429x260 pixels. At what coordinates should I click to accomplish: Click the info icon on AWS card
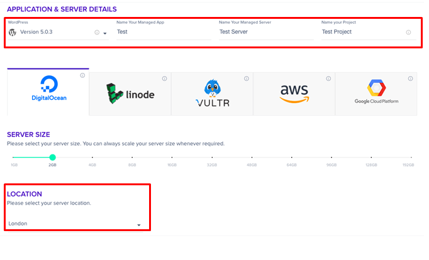click(328, 79)
